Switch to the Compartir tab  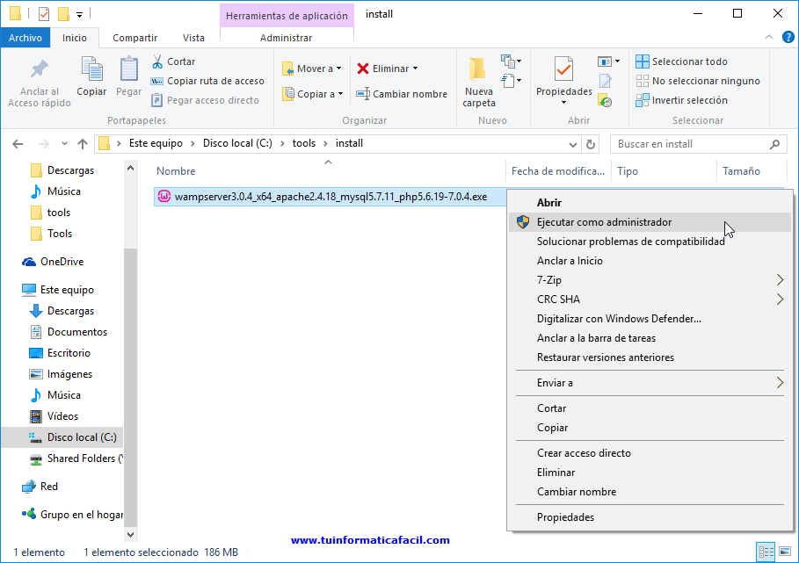[134, 38]
